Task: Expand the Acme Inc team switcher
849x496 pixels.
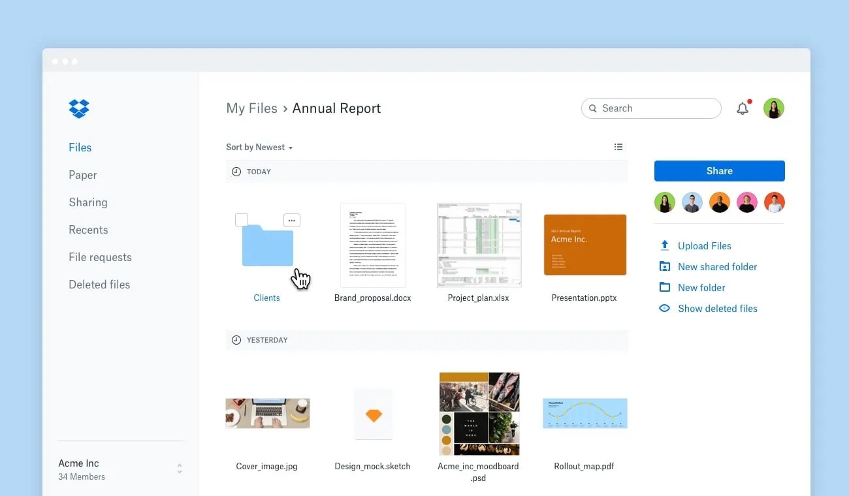Action: 179,469
